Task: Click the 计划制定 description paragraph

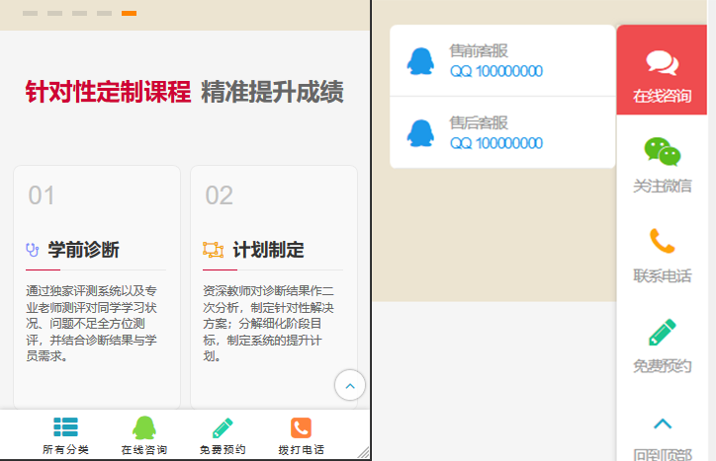Action: point(269,324)
